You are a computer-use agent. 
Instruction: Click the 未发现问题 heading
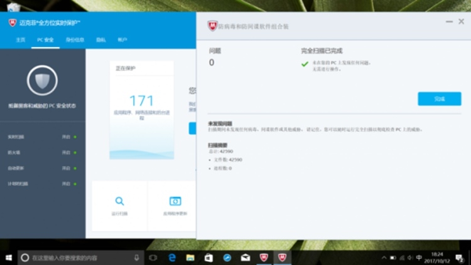coord(220,123)
